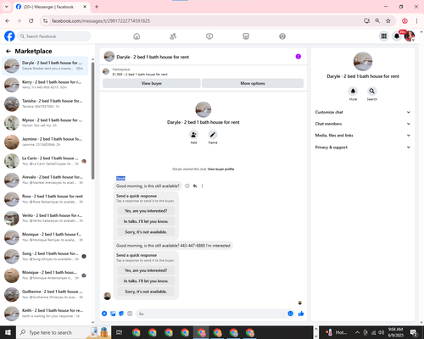The image size is (424, 339).
Task: Expand Privacy & support section
Action: 363,147
